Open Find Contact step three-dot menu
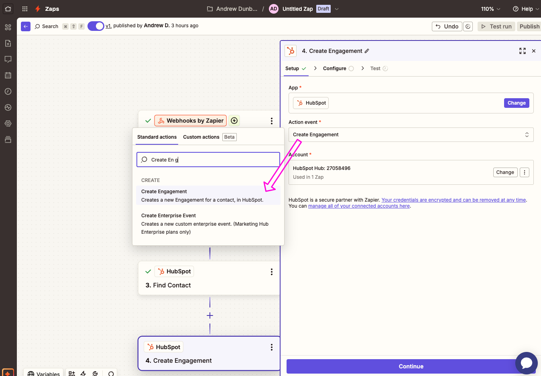541x376 pixels. coord(272,272)
